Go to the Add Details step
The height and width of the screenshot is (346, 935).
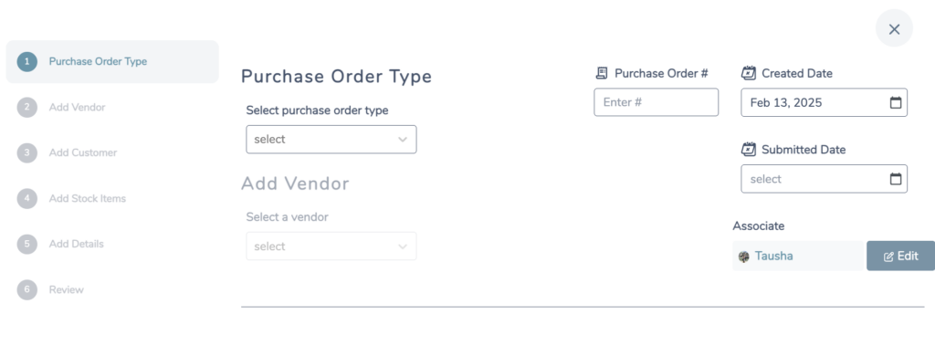pyautogui.click(x=77, y=244)
